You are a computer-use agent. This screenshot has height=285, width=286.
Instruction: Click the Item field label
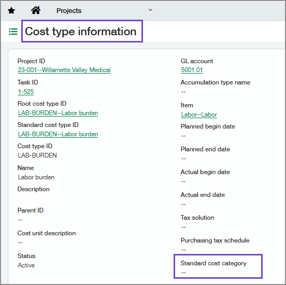pos(187,105)
